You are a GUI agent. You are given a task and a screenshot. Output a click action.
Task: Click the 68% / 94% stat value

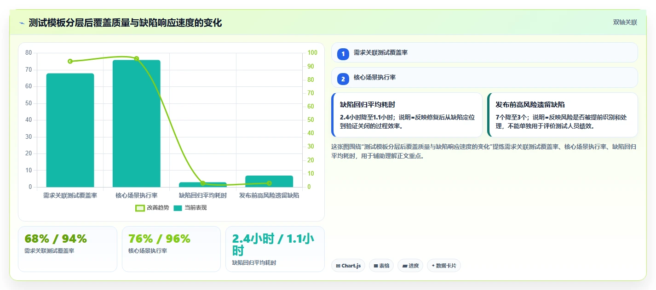(x=56, y=239)
